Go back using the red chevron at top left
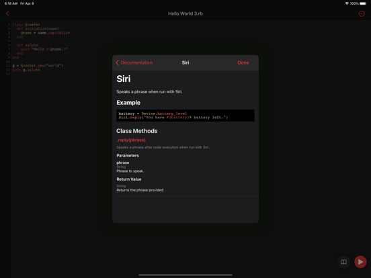Screen dimensions: 371x278 [x=7, y=13]
